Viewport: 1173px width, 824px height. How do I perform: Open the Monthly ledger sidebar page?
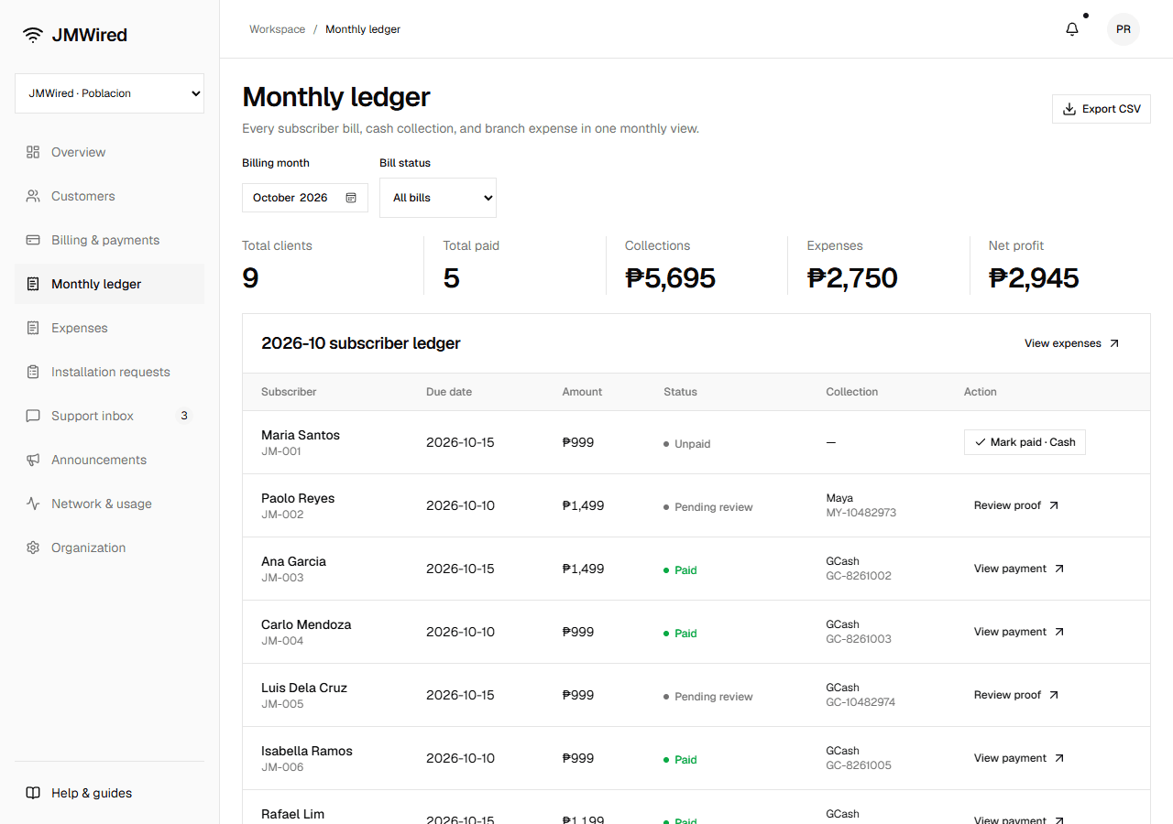coord(109,284)
